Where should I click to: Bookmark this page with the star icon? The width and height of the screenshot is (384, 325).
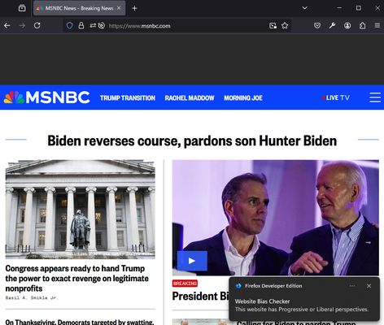[x=285, y=26]
